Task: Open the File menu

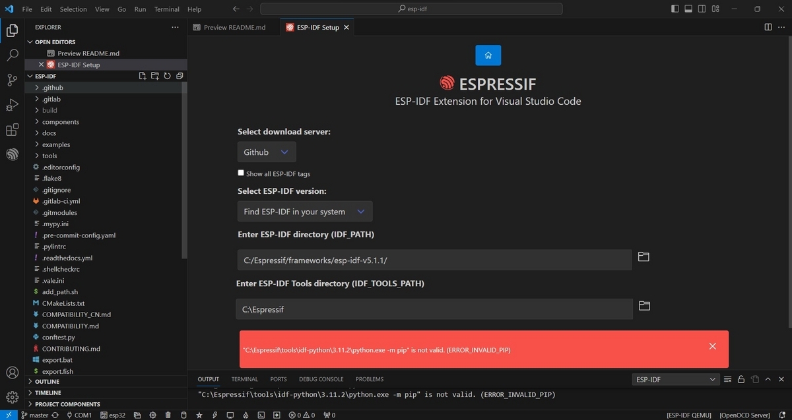Action: (x=27, y=9)
